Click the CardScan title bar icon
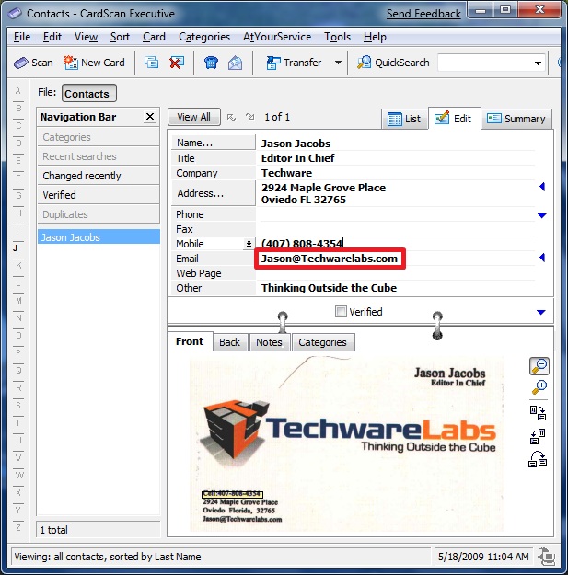This screenshot has height=575, width=568. pos(15,14)
